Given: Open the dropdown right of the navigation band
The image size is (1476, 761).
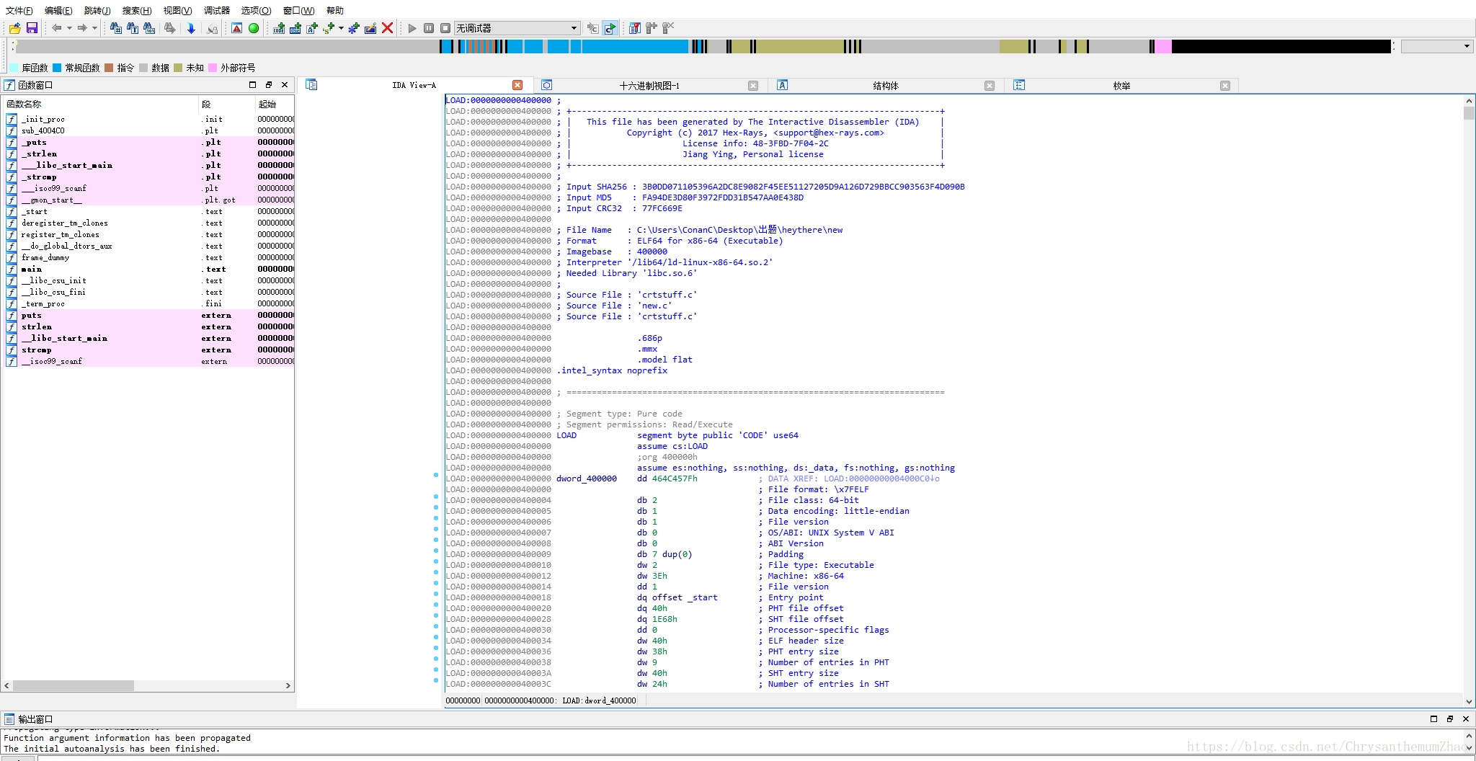Looking at the screenshot, I should (x=1467, y=46).
